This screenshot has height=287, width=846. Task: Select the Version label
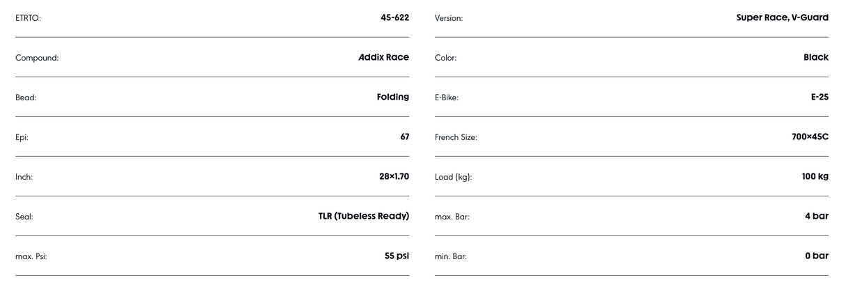click(x=449, y=18)
